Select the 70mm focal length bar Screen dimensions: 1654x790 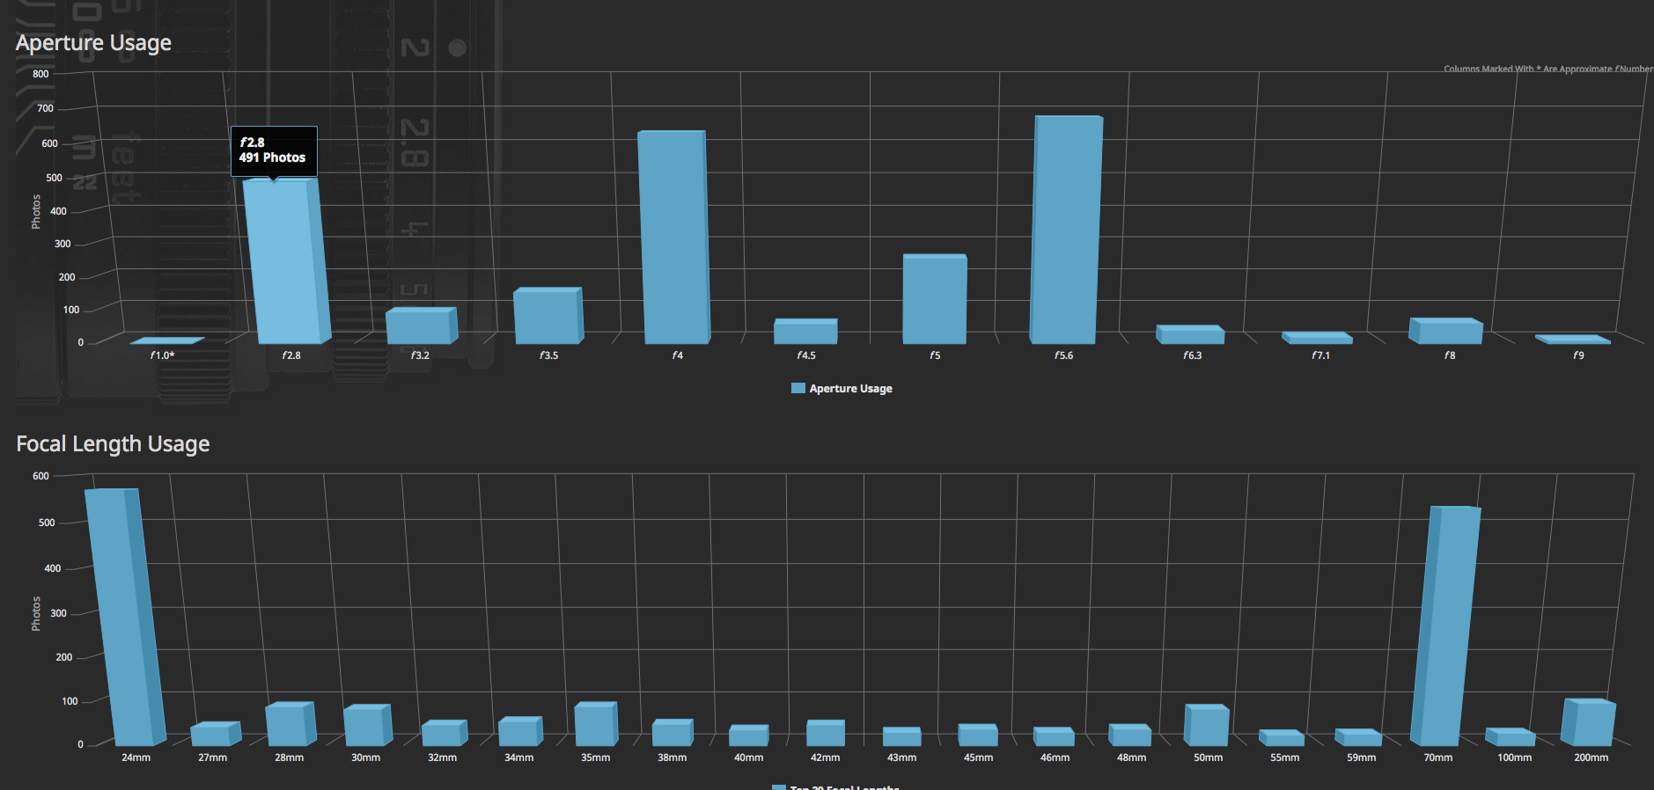click(1444, 625)
